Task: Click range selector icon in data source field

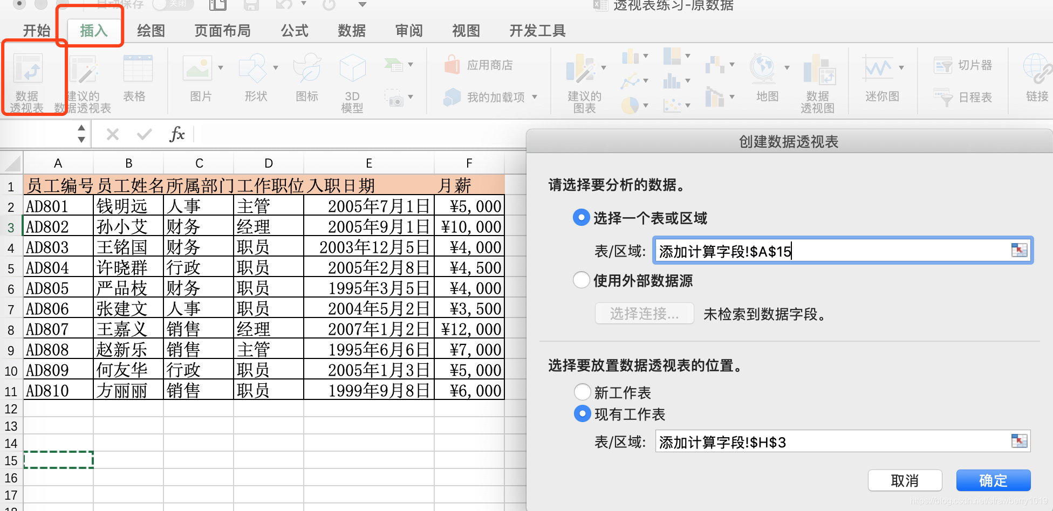Action: pyautogui.click(x=1019, y=250)
